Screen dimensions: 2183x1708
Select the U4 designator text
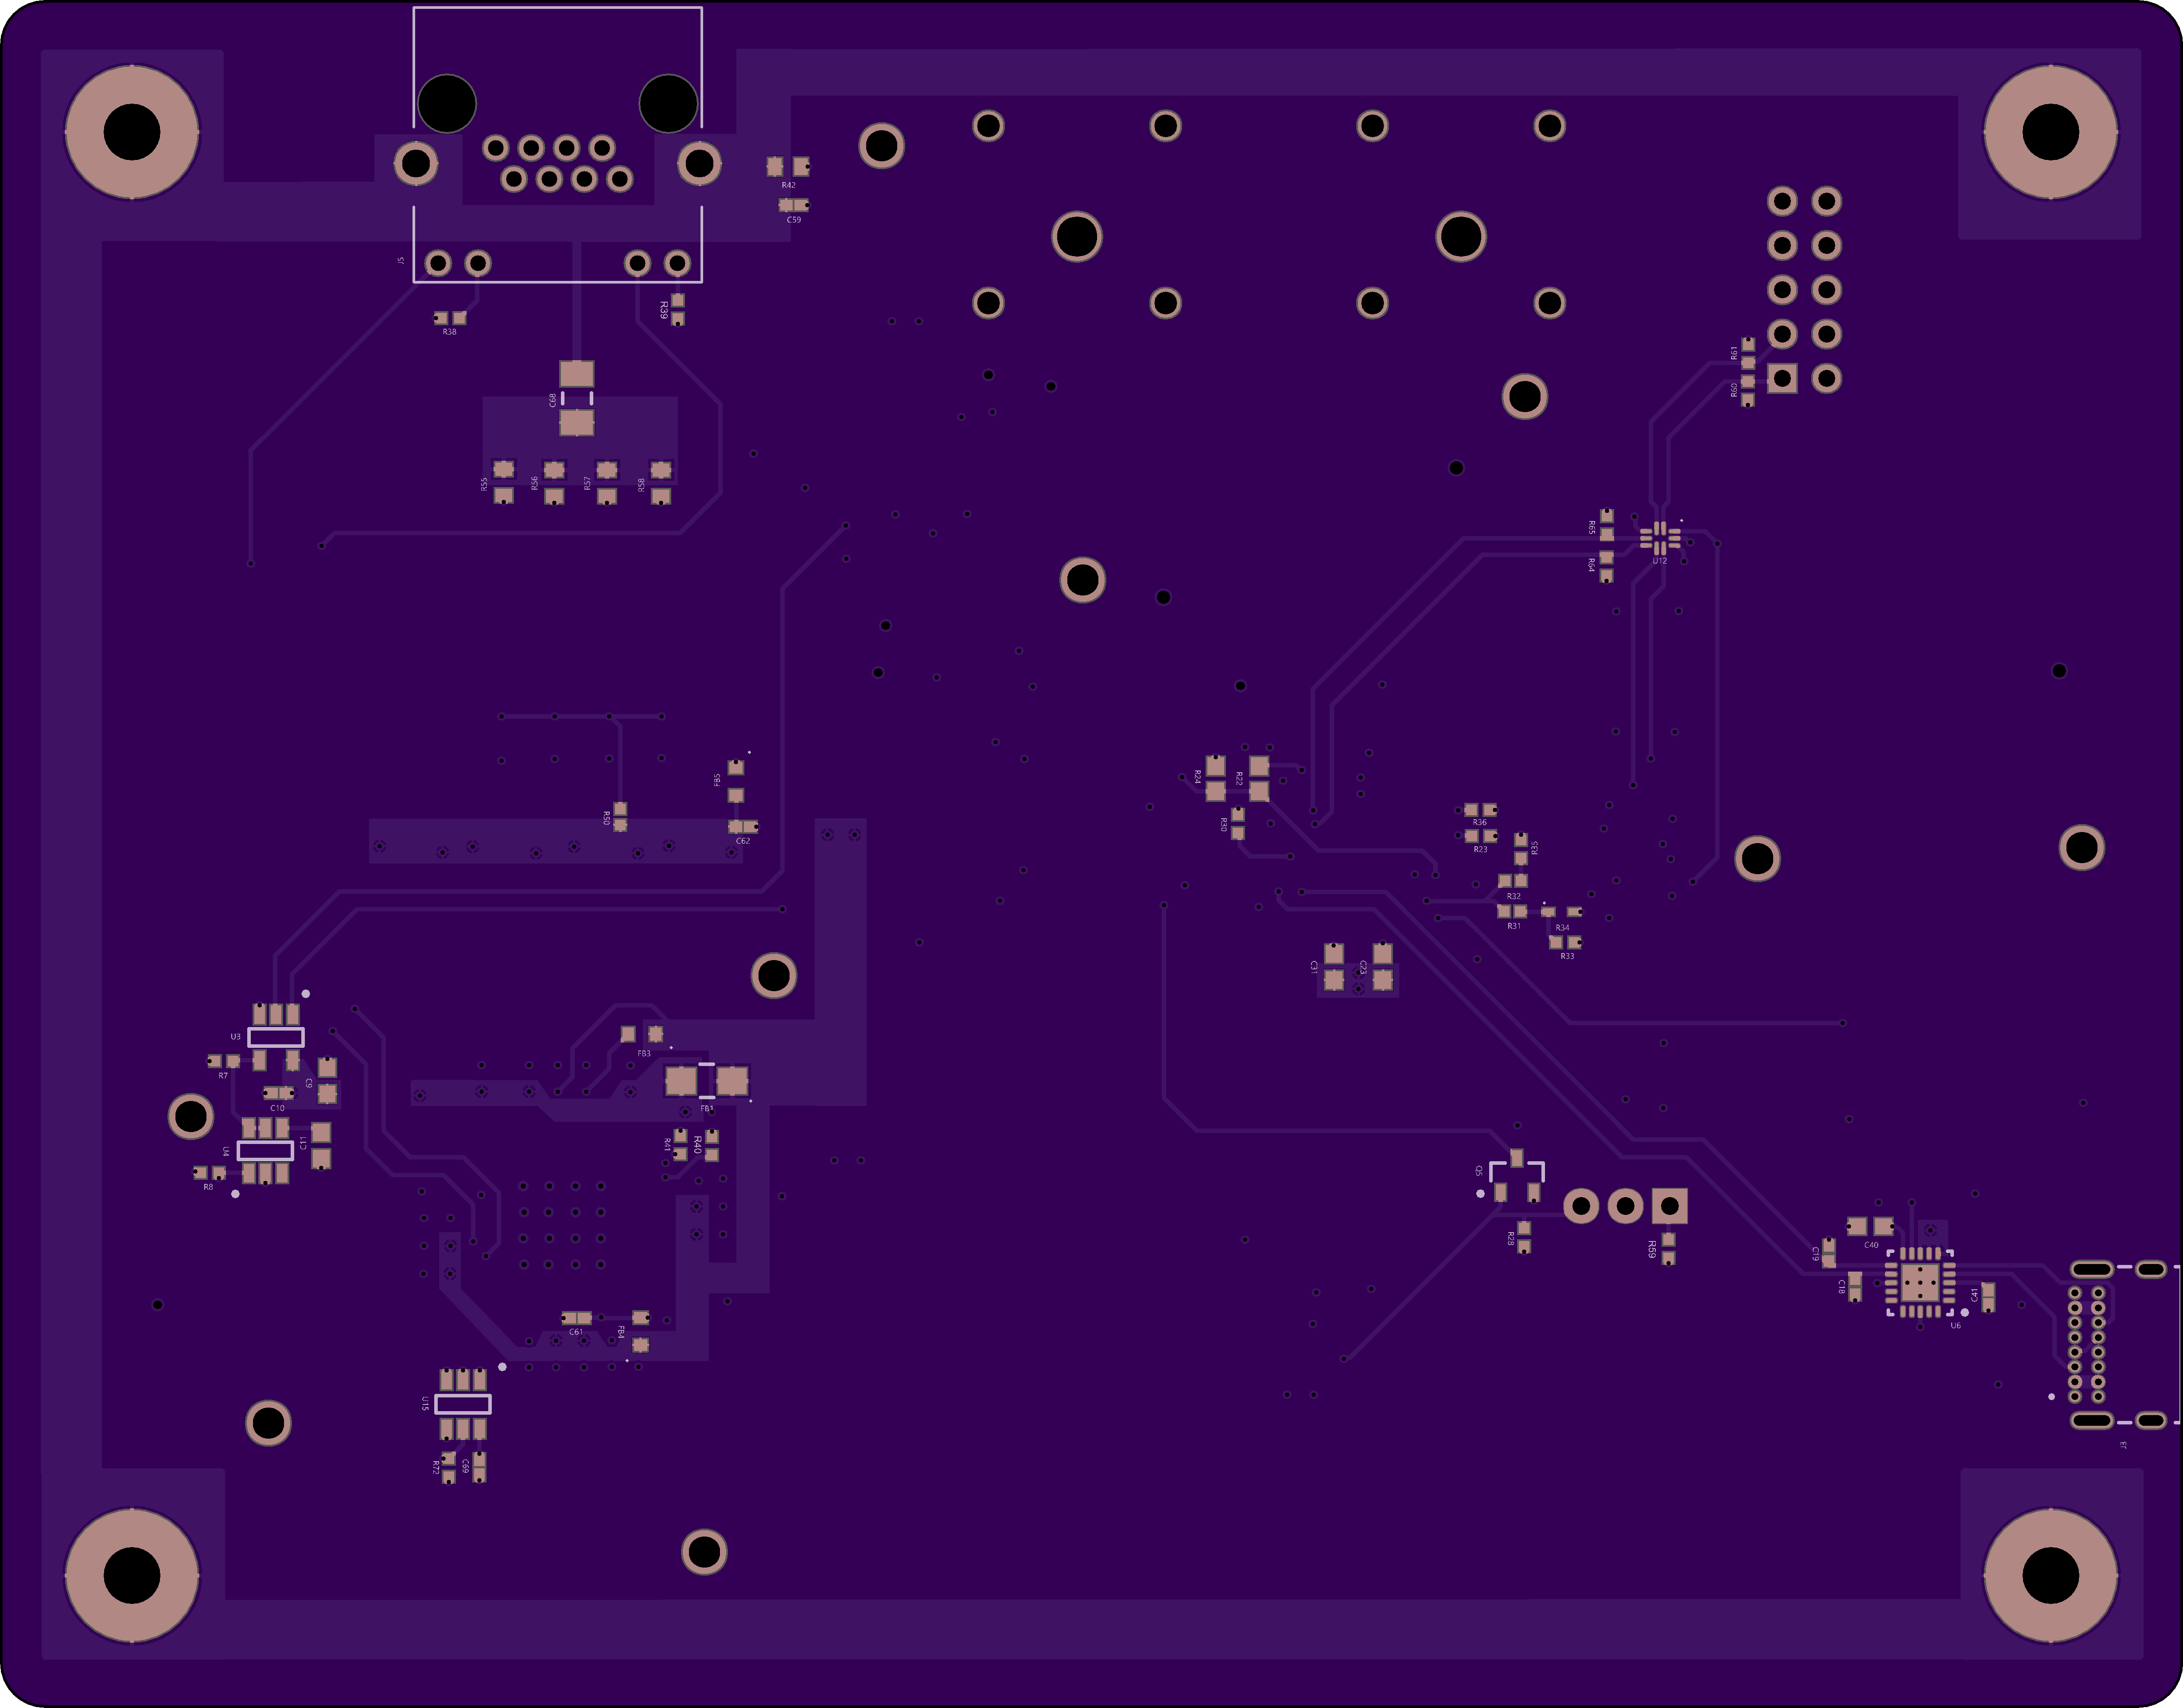click(x=226, y=1152)
